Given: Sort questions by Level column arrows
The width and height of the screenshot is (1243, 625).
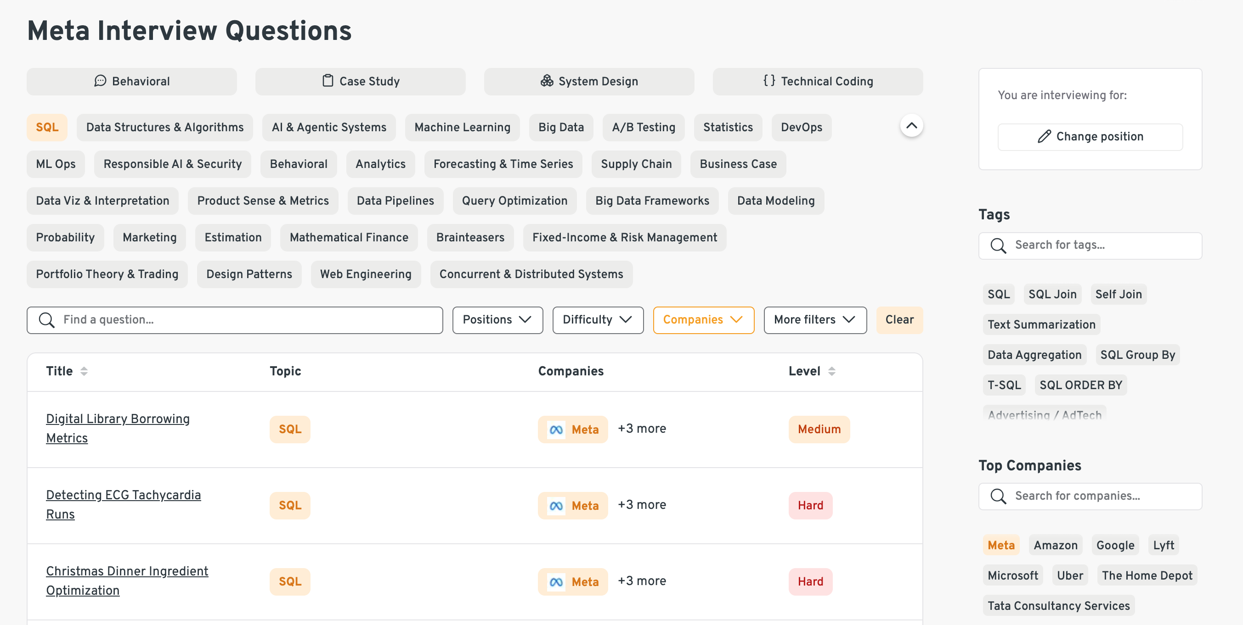Looking at the screenshot, I should (x=831, y=371).
